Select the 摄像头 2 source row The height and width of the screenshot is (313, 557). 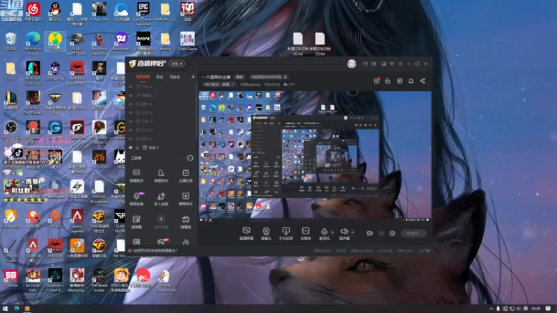pos(162,95)
